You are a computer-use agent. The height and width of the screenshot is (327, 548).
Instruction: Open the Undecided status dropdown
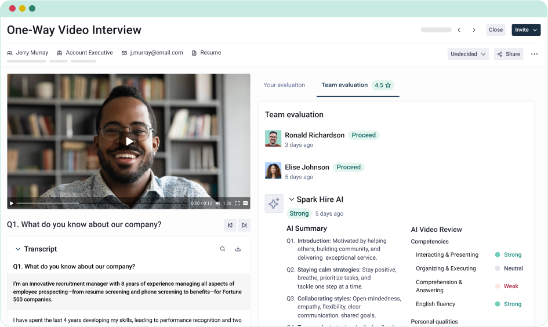point(468,54)
